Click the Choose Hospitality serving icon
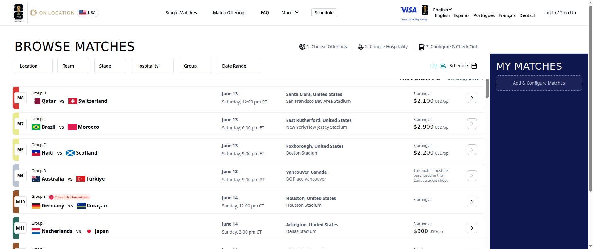The height and width of the screenshot is (249, 593). tap(360, 47)
